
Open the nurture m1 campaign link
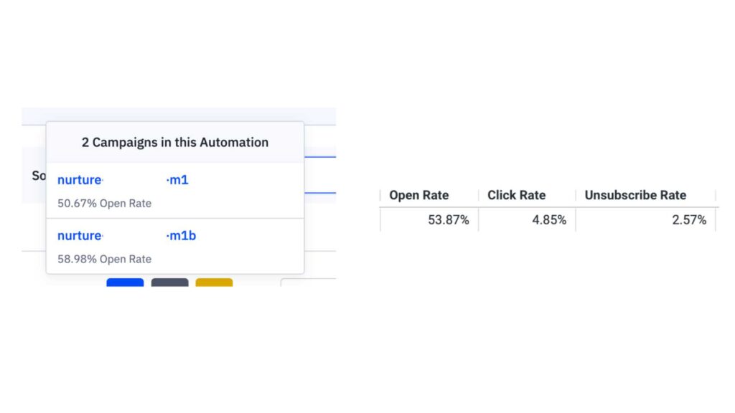(x=123, y=180)
